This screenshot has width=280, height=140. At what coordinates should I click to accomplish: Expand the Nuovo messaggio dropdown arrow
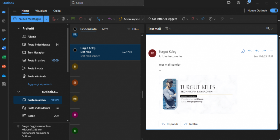(46, 19)
